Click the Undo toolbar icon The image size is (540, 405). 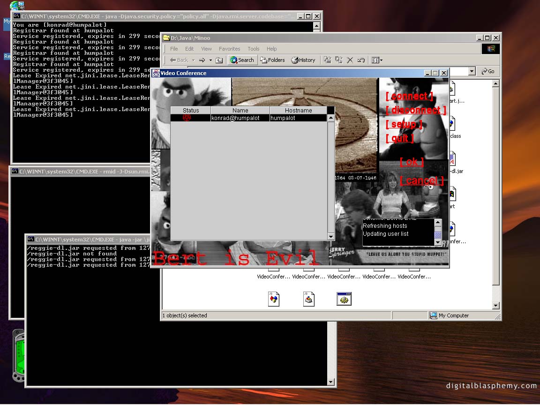pos(361,60)
